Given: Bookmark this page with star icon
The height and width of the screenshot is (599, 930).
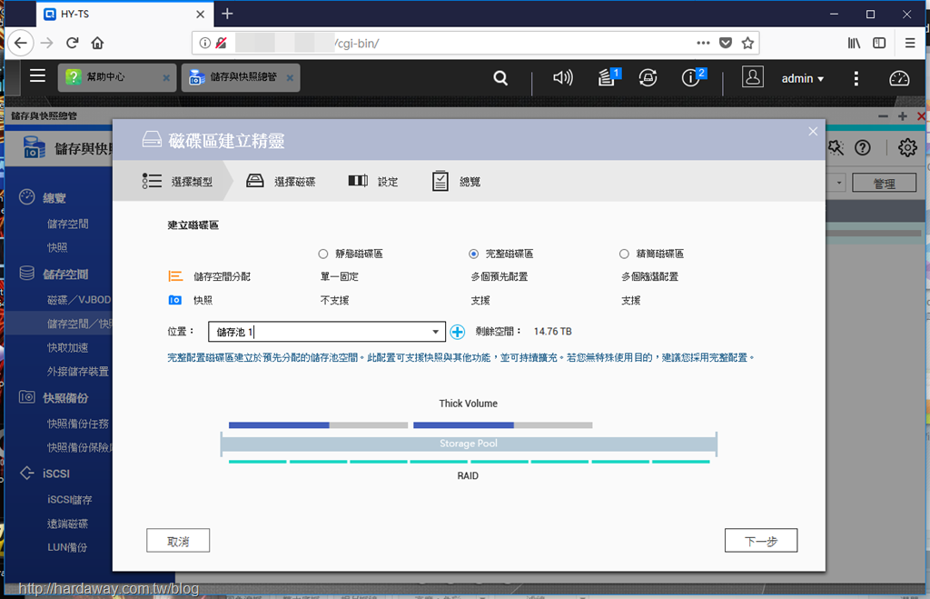Looking at the screenshot, I should [747, 43].
